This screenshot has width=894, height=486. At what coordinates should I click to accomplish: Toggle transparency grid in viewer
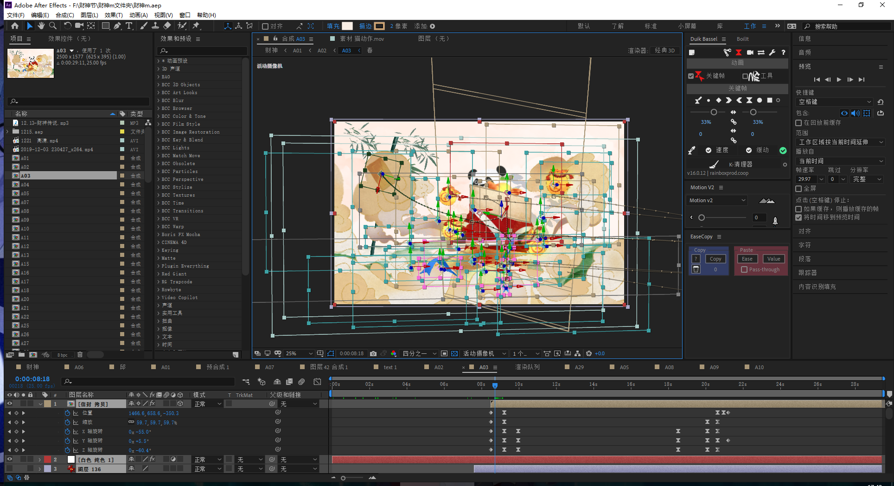454,353
